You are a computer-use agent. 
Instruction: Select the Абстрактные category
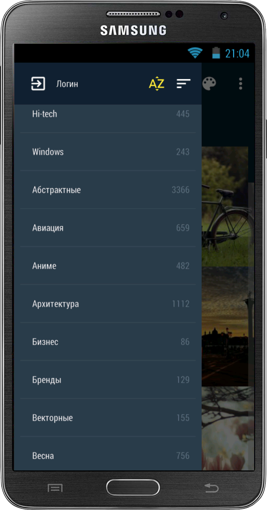coord(108,189)
